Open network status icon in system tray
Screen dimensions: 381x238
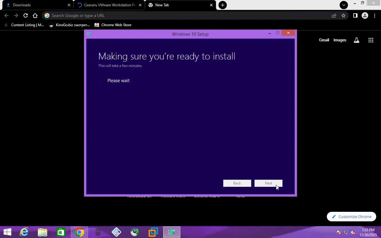click(x=346, y=232)
